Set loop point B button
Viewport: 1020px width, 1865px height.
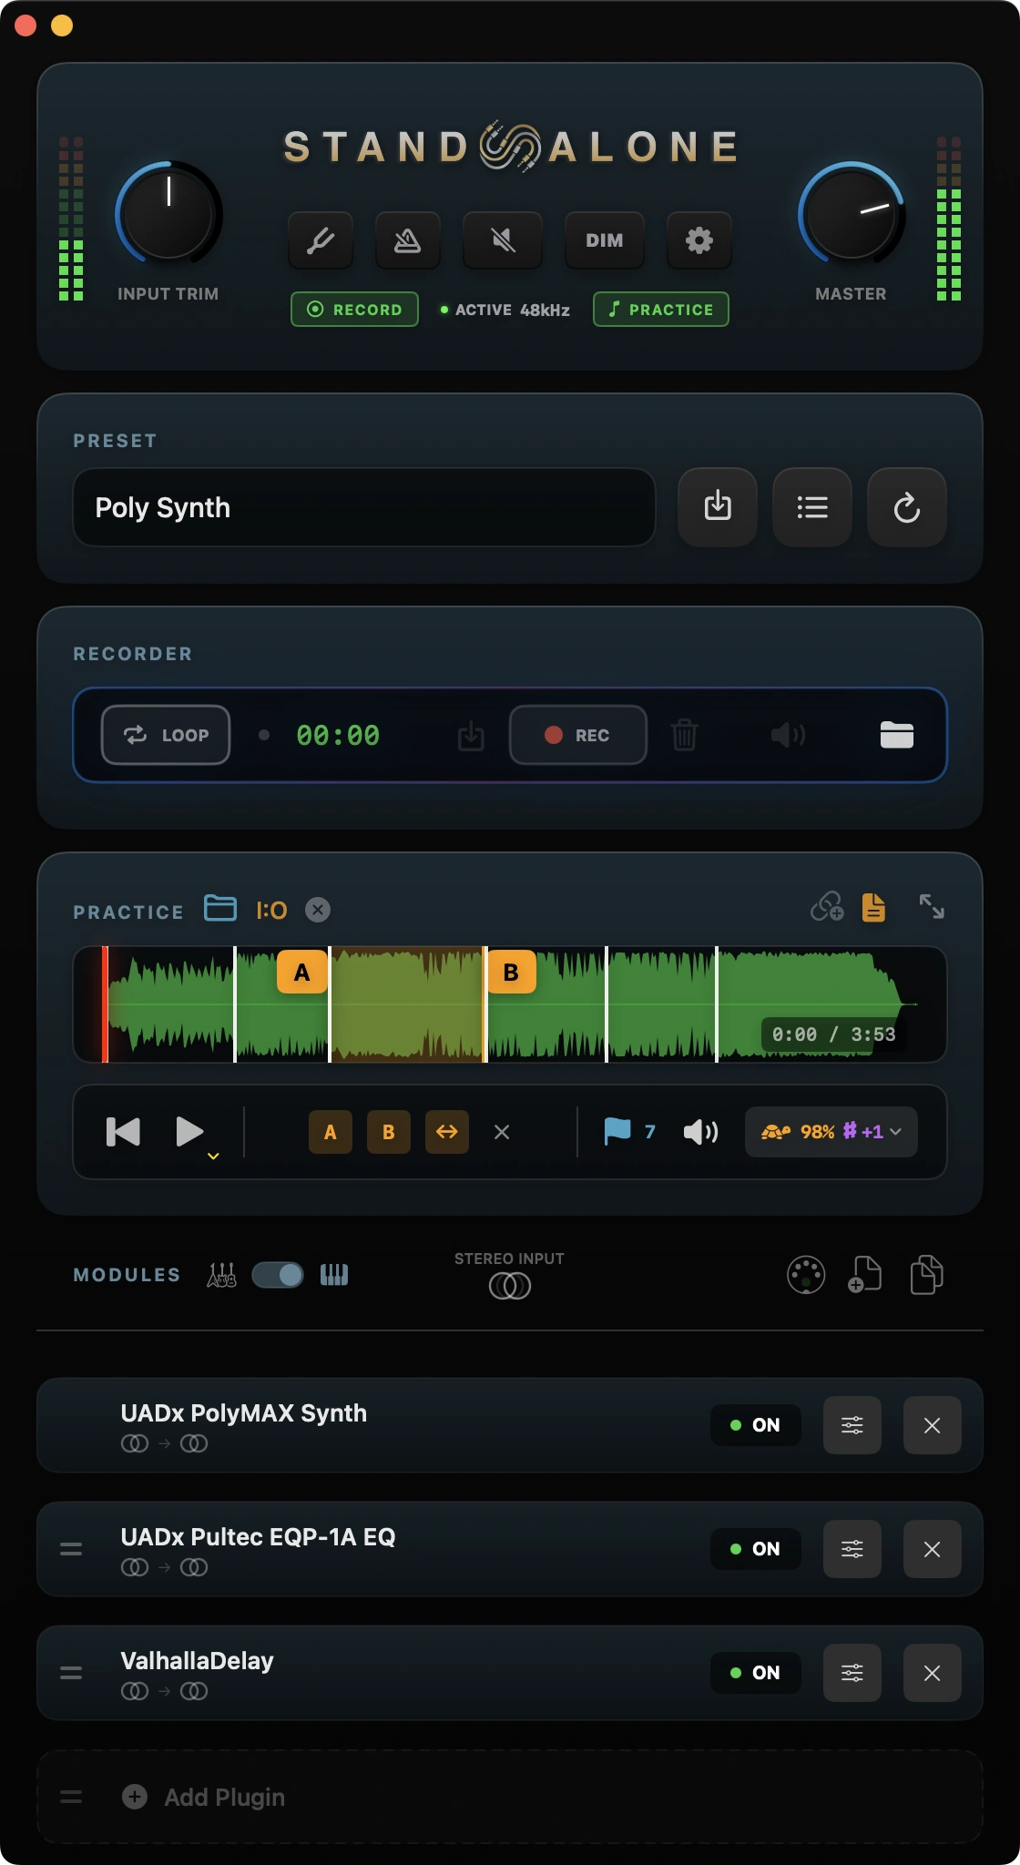[x=389, y=1132]
